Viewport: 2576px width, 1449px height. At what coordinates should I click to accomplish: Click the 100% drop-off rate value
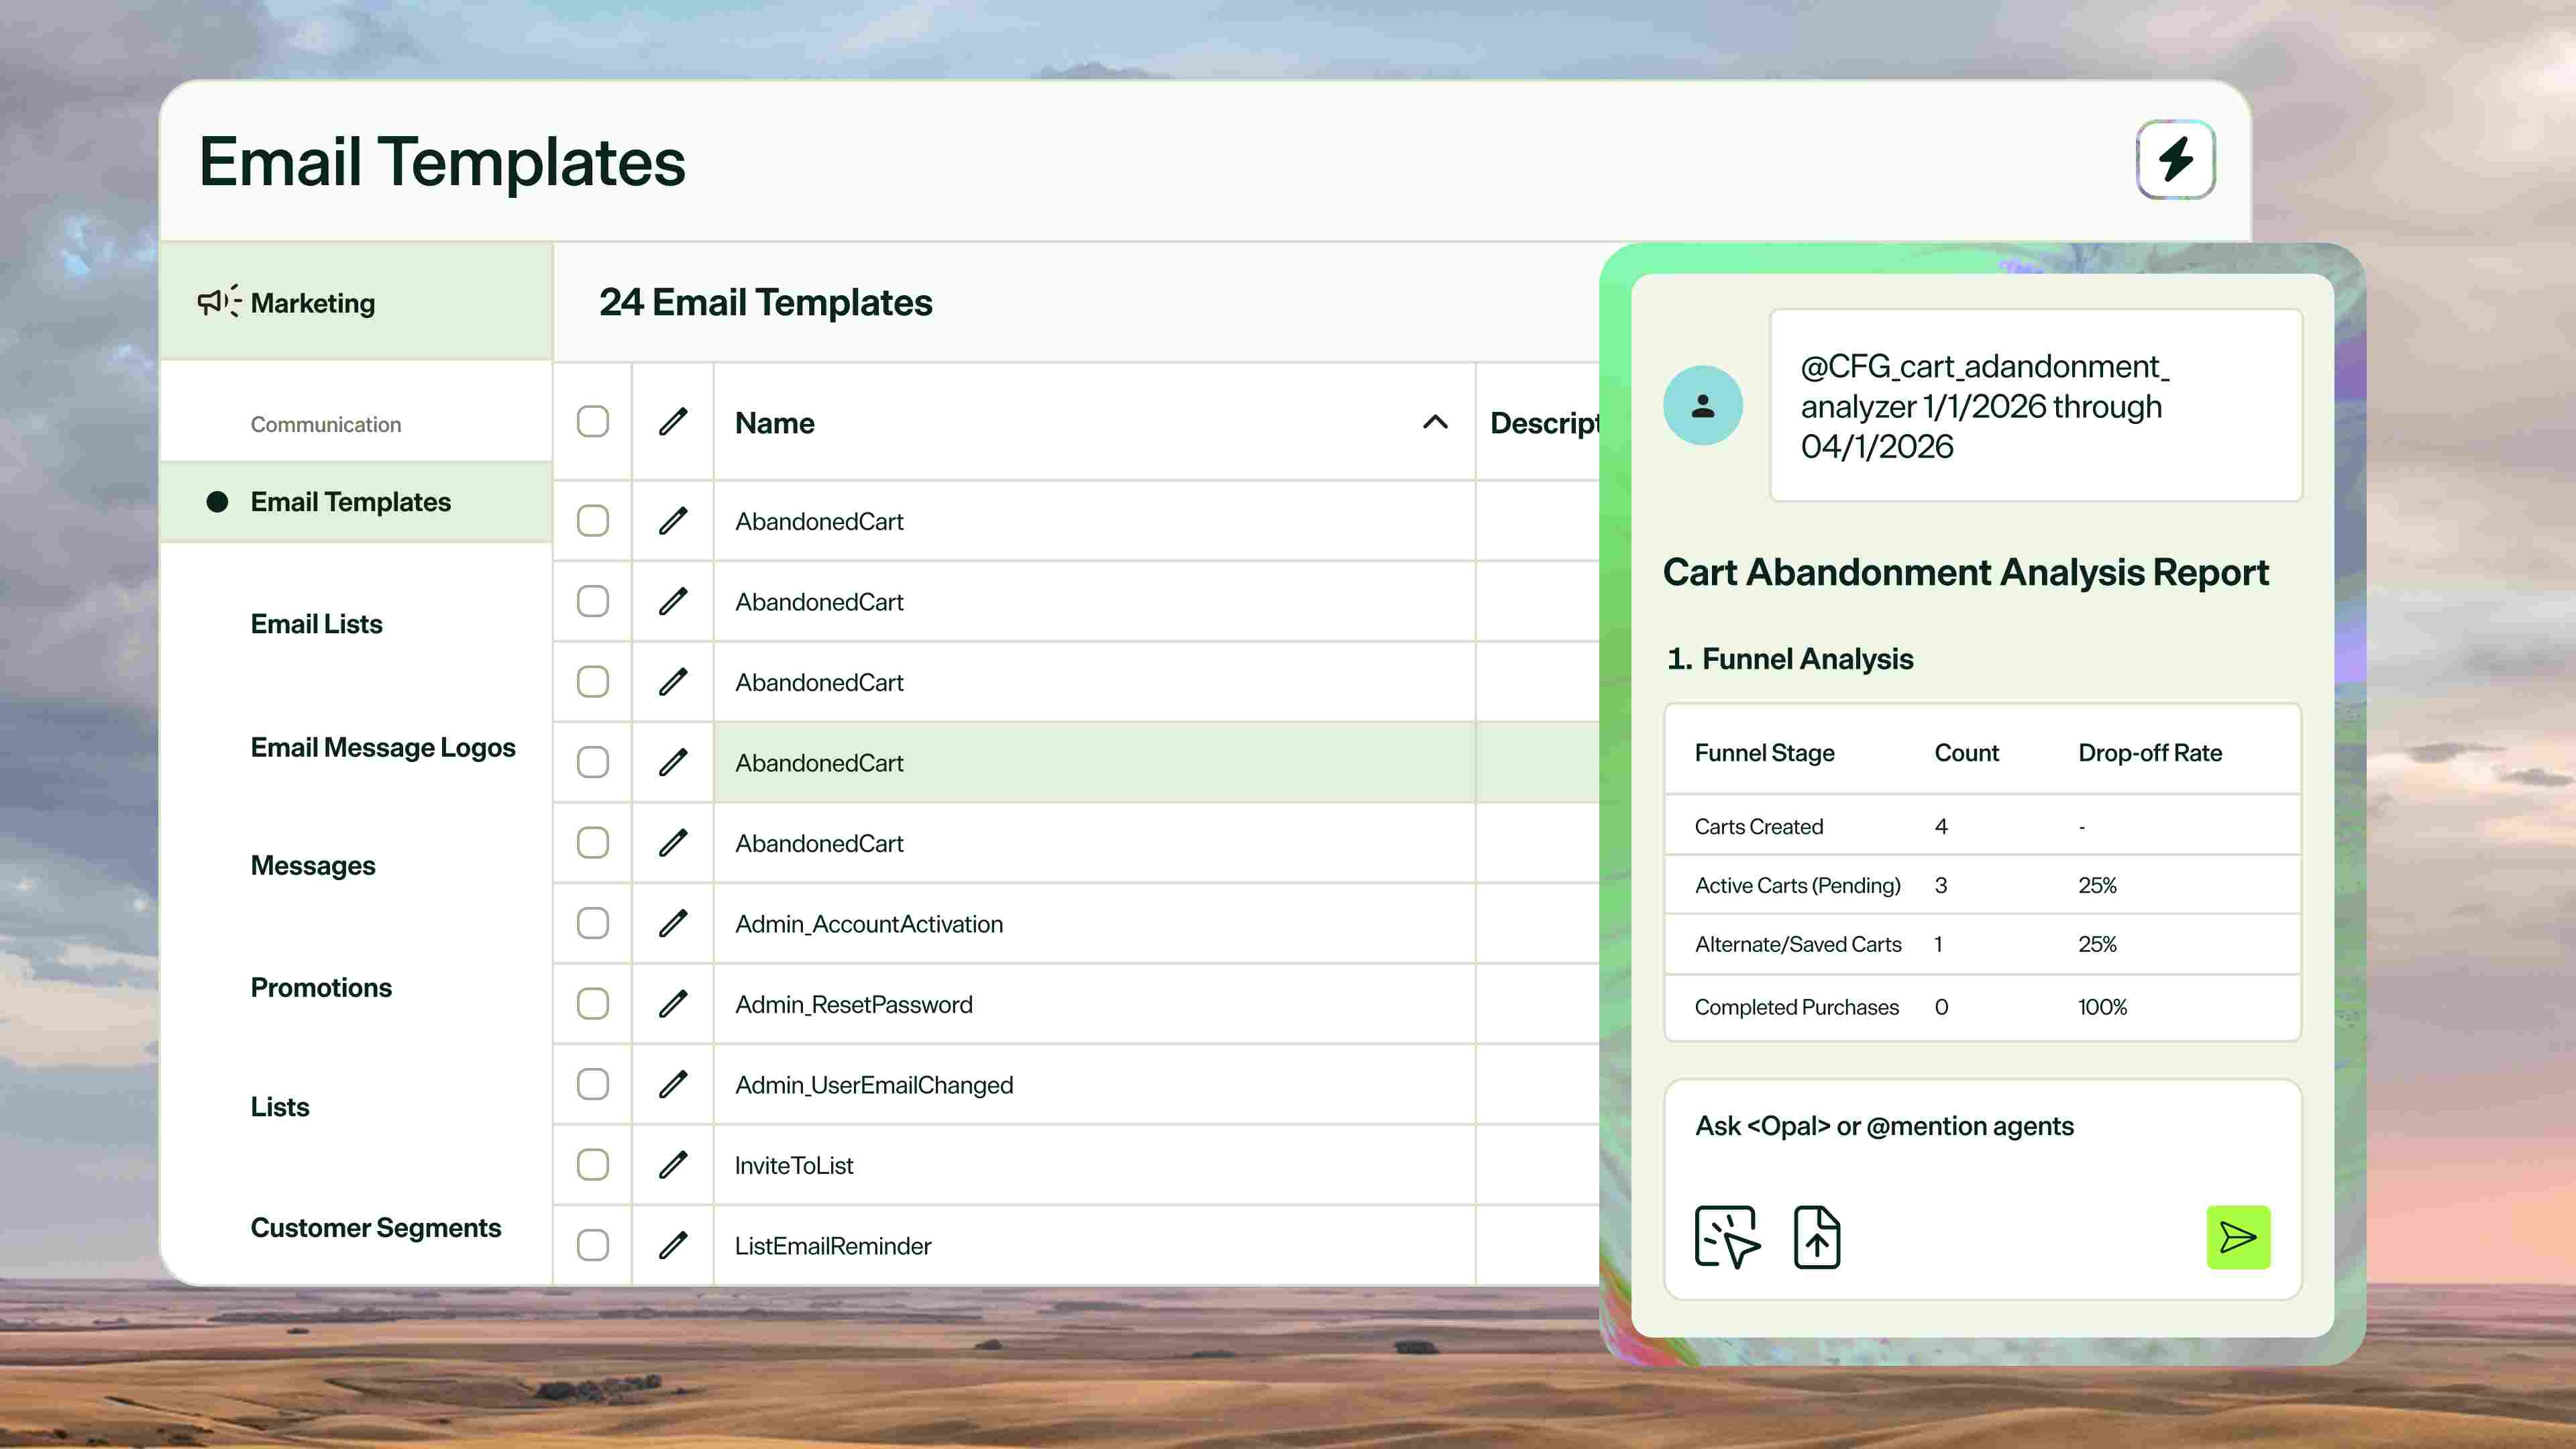[2102, 1007]
